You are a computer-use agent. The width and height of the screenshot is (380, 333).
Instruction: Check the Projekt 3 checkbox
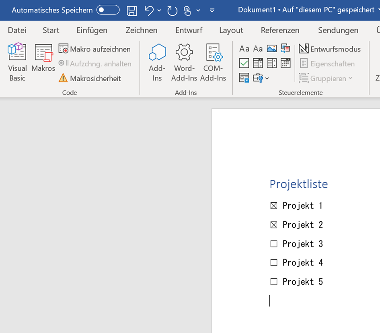[273, 244]
